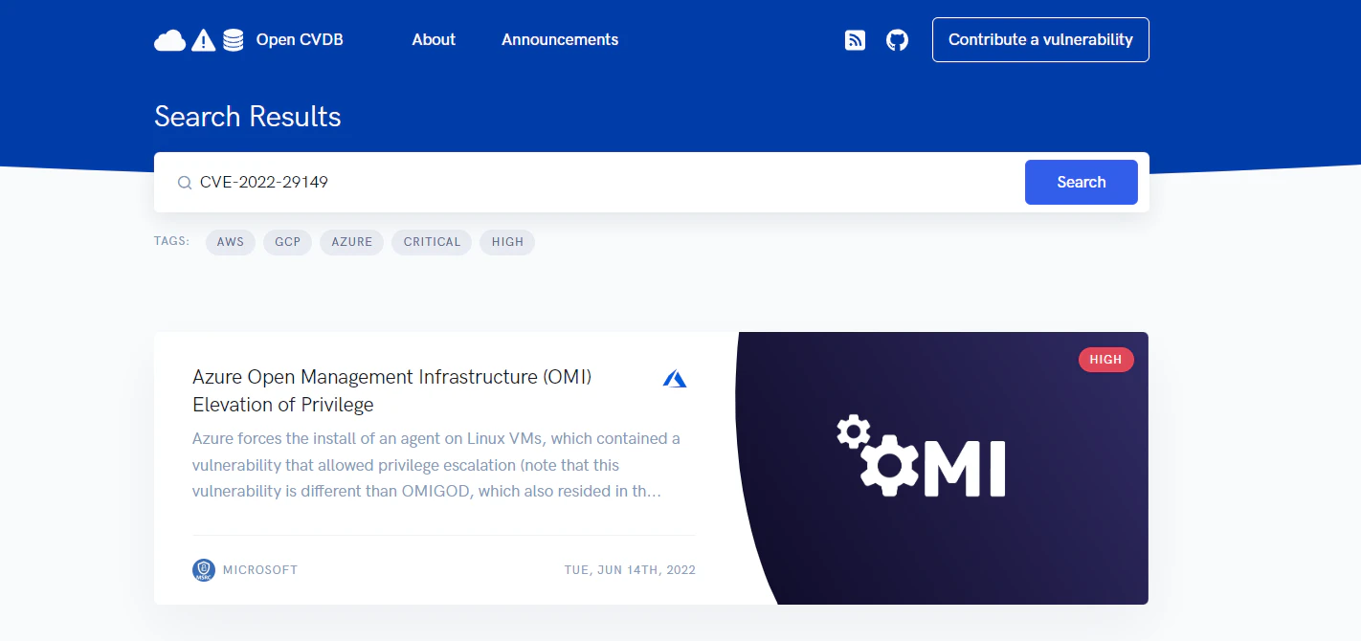This screenshot has width=1361, height=641.
Task: Click Contribute a vulnerability button
Action: [x=1040, y=40]
